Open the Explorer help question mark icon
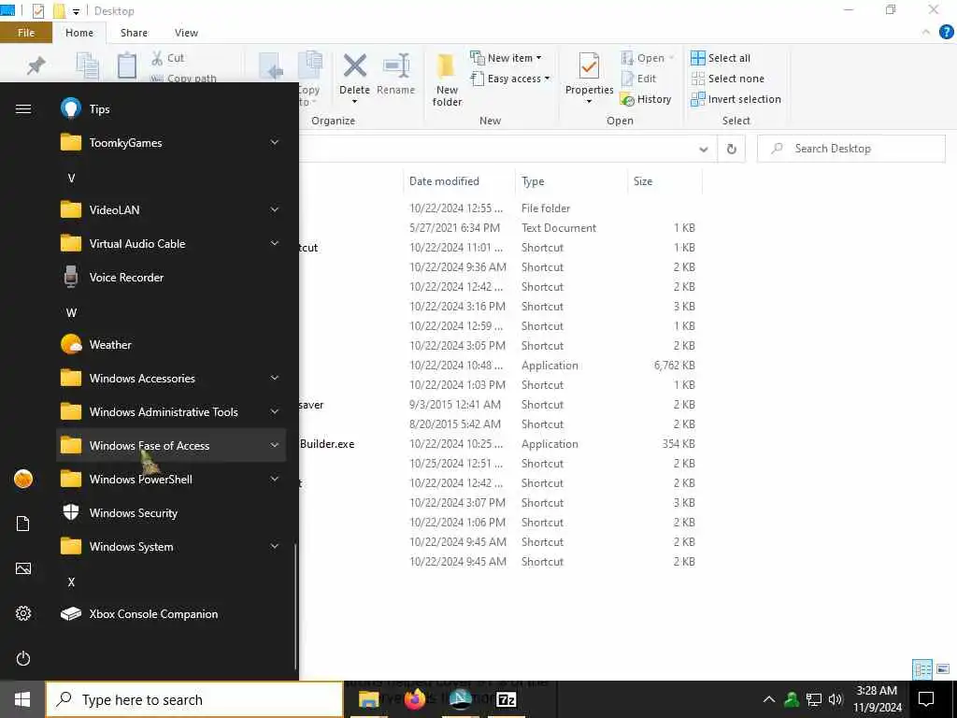957x718 pixels. [946, 33]
